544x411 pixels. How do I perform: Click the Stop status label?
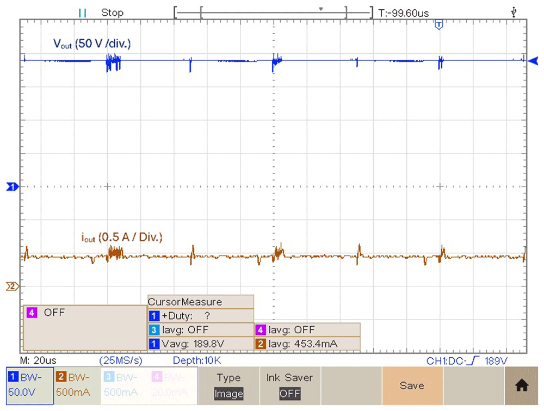[x=112, y=13]
